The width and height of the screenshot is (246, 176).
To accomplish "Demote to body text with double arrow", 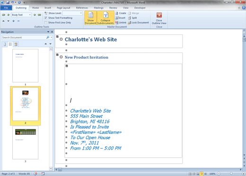I will point(39,15).
